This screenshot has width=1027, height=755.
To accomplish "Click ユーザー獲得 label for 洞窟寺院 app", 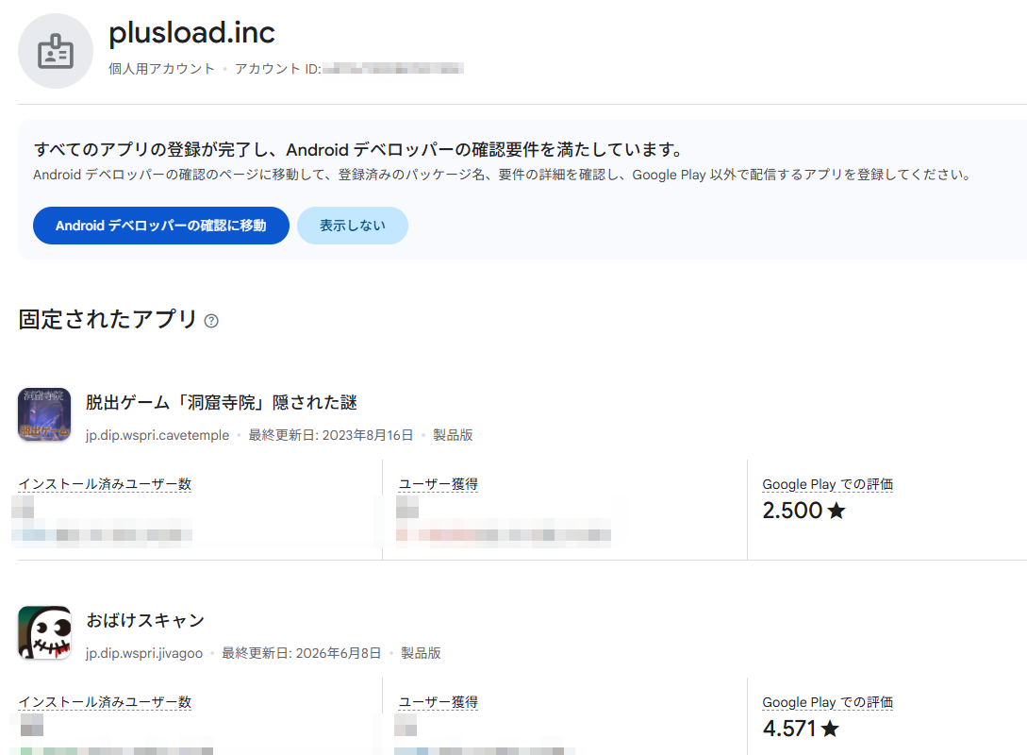I will pyautogui.click(x=439, y=484).
